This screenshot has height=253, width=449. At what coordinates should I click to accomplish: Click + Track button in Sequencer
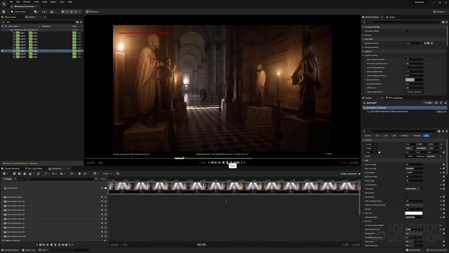coord(7,179)
